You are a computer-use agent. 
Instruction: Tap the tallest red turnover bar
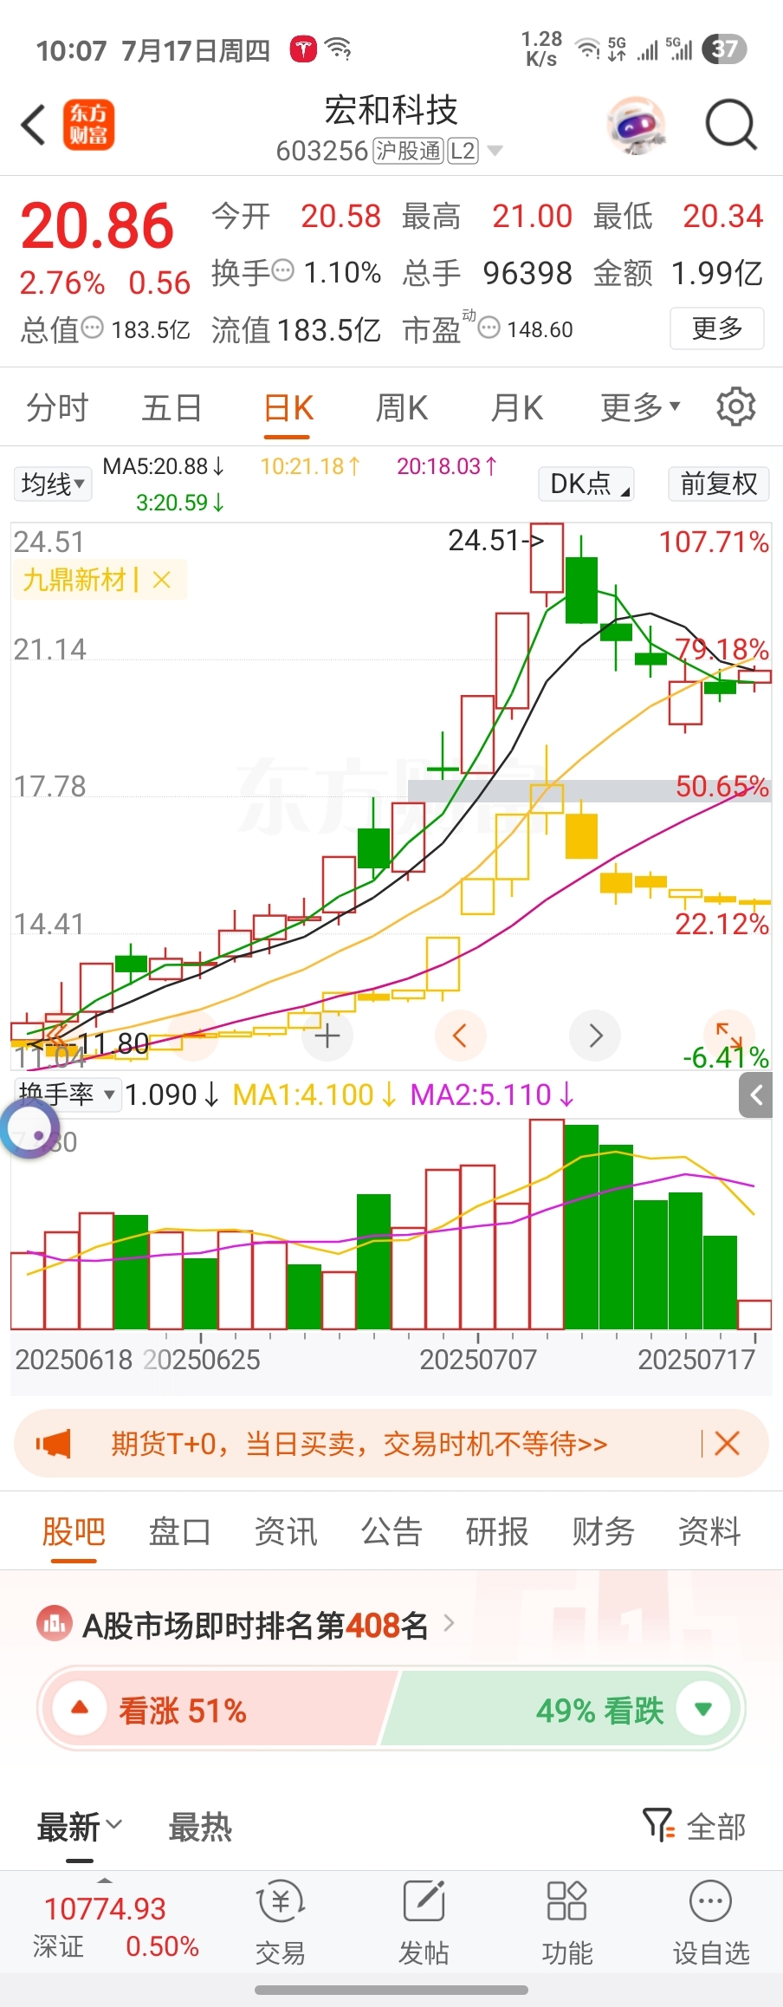click(547, 1224)
